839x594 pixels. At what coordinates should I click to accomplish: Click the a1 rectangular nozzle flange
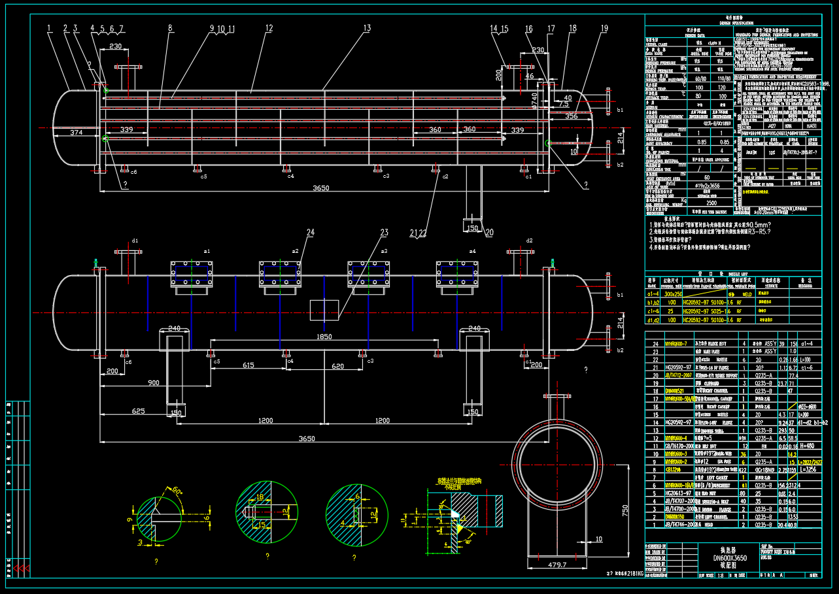click(x=192, y=274)
